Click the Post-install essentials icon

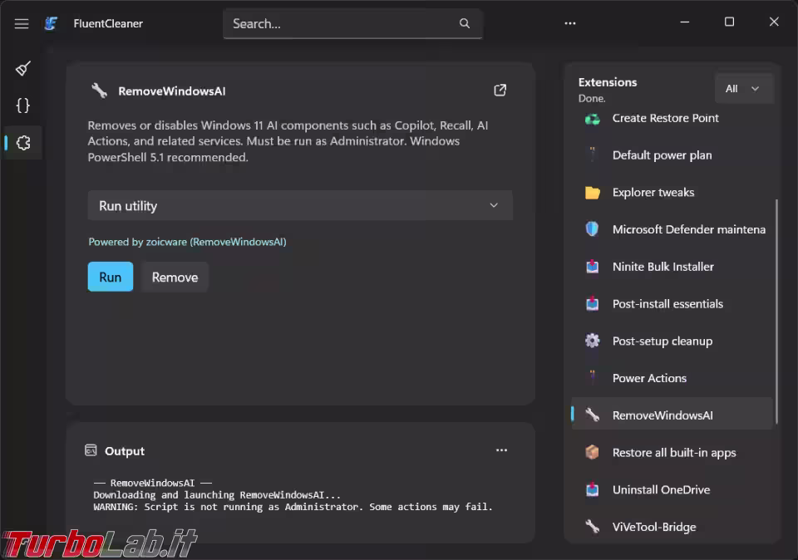tap(593, 303)
